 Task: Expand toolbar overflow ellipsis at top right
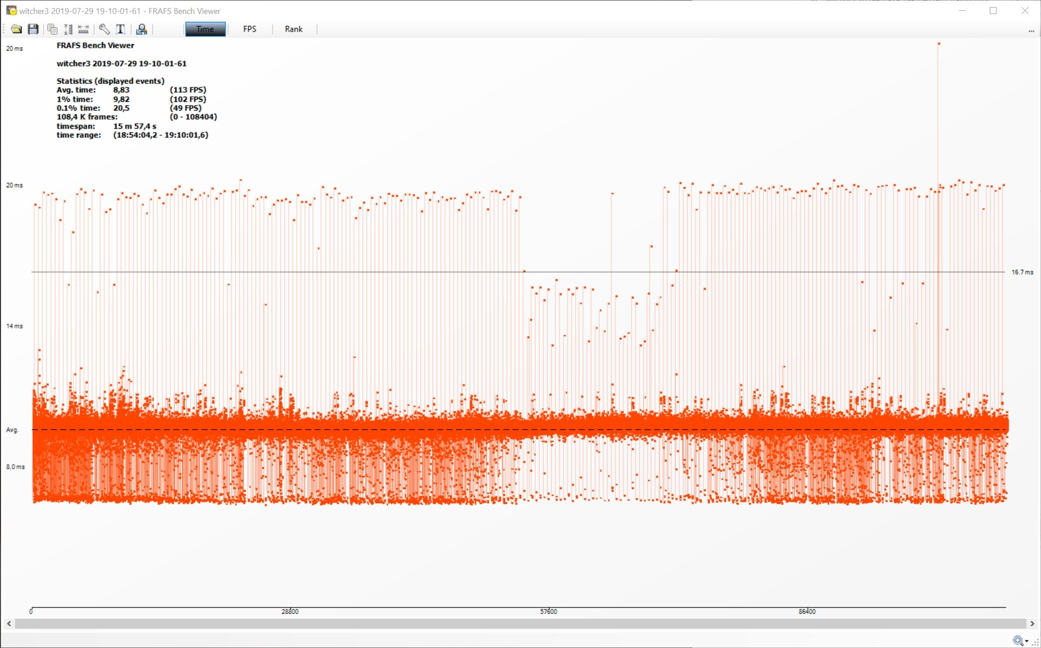(x=1031, y=31)
